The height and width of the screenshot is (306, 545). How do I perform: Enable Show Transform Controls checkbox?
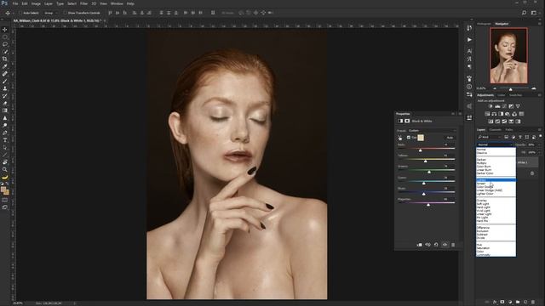coord(65,13)
